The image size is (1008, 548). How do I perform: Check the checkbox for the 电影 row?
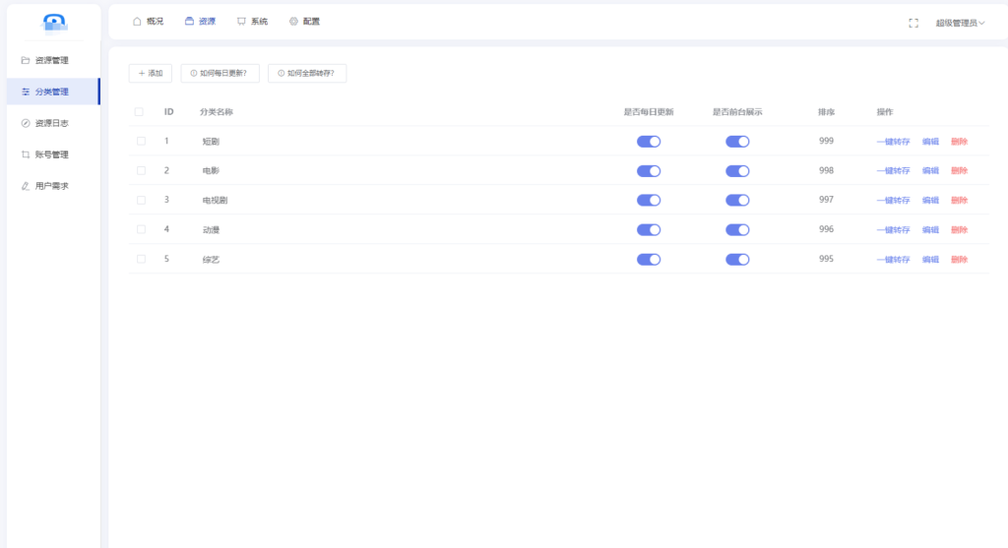[141, 170]
